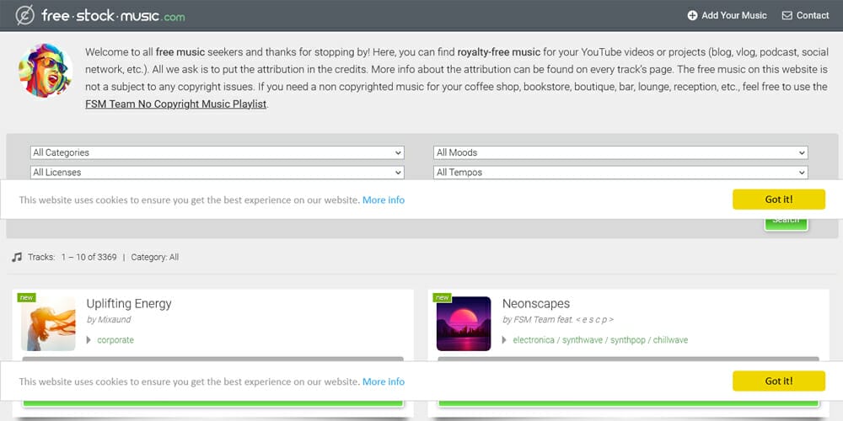Open the Add Your Music page
The height and width of the screenshot is (421, 843).
click(x=727, y=15)
